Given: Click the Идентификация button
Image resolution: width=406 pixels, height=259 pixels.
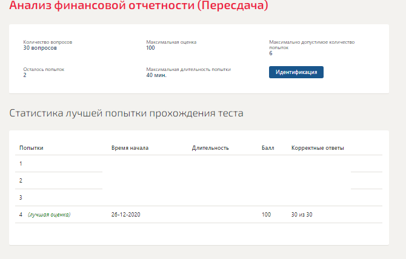Looking at the screenshot, I should point(296,72).
